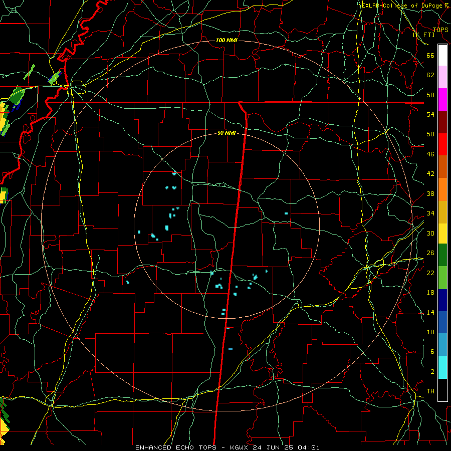Click the bright orange legend swatch
The width and height of the screenshot is (451, 451).
coord(442,189)
